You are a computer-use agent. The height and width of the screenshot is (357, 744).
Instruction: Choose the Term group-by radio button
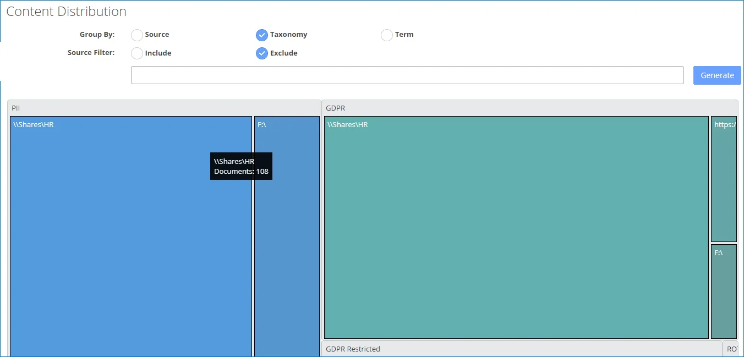tap(387, 35)
